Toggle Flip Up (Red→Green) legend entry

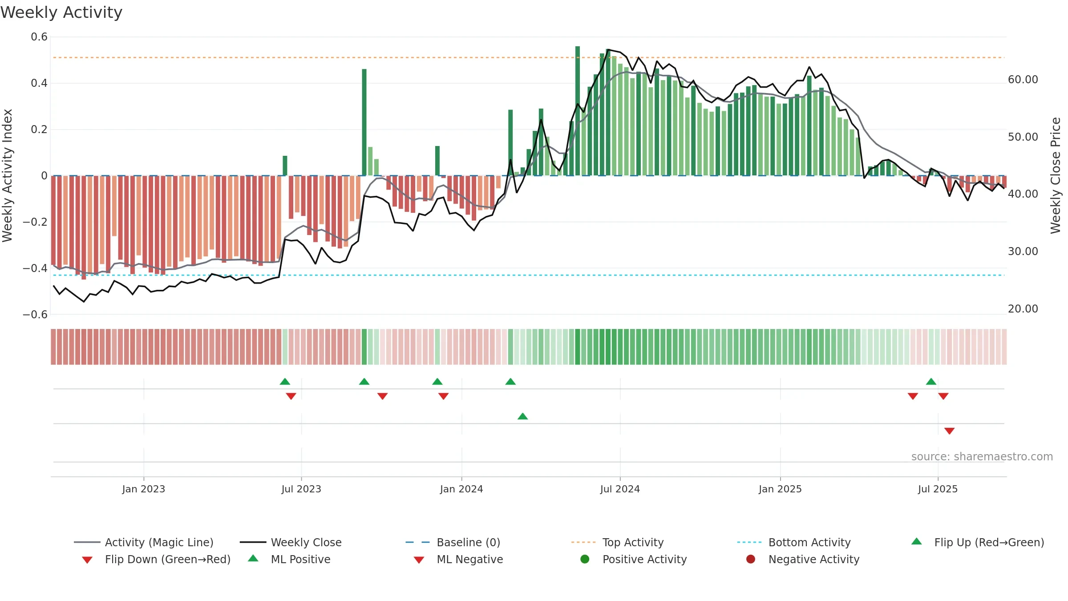[x=977, y=542]
